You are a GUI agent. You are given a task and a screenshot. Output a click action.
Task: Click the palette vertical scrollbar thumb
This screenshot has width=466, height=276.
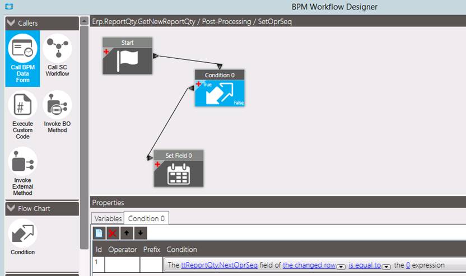point(85,137)
